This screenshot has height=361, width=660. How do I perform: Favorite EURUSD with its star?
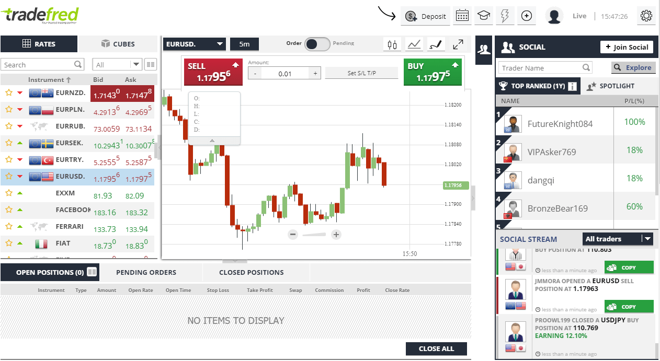click(x=8, y=177)
